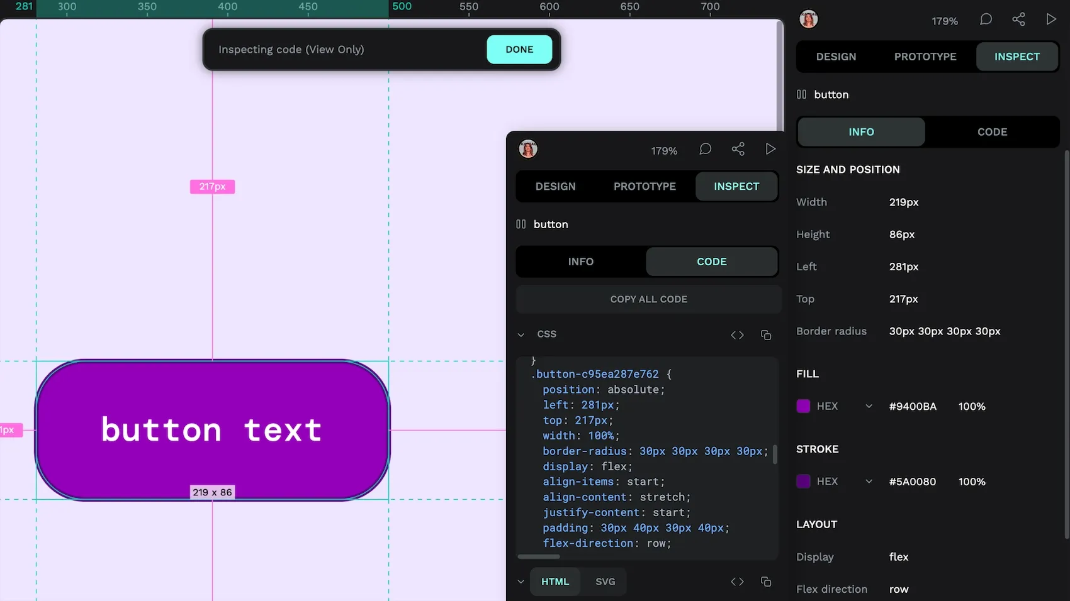1070x601 pixels.
Task: Click fill color swatch #9400BA
Action: [x=803, y=406]
